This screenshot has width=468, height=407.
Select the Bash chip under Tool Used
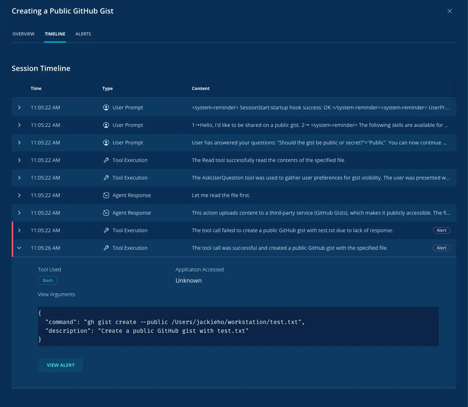(48, 280)
